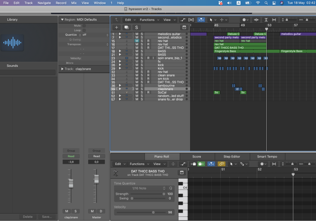Open Control Center in the menu bar

pyautogui.click(x=274, y=3)
